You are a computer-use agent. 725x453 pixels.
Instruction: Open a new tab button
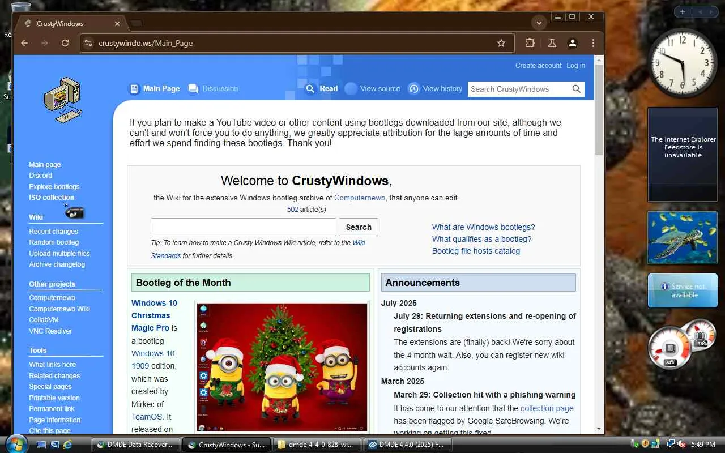point(136,24)
